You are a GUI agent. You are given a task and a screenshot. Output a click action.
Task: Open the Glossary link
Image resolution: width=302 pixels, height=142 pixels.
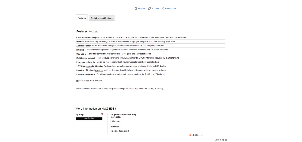(116, 121)
